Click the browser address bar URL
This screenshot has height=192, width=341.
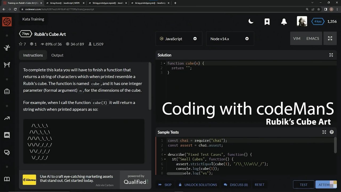tap(59, 9)
